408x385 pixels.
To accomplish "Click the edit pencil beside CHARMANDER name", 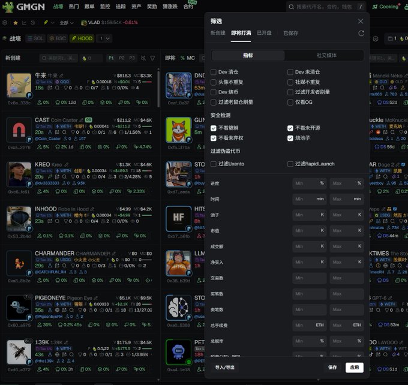I will pyautogui.click(x=114, y=254).
